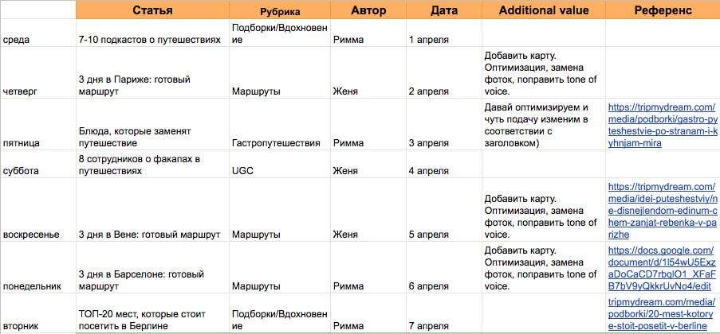Screen dimensions: 720x334
Task: Select the Автор column header
Action: tap(368, 10)
